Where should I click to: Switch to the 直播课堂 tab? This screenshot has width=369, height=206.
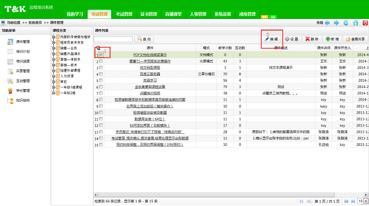pyautogui.click(x=173, y=14)
